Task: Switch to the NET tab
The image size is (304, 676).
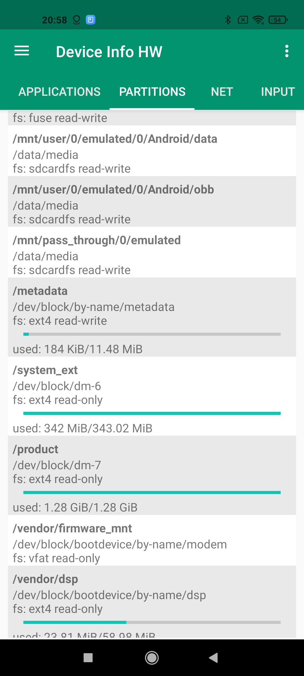Action: 222,92
